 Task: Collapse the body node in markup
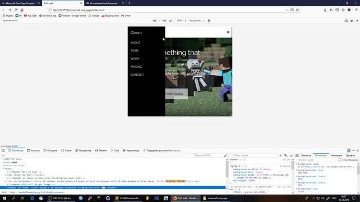3,168
